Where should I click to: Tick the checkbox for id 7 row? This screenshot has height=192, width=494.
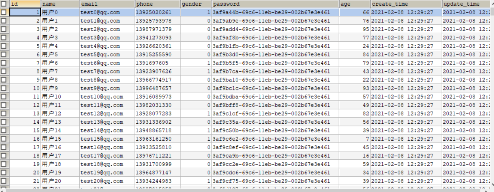4,63
